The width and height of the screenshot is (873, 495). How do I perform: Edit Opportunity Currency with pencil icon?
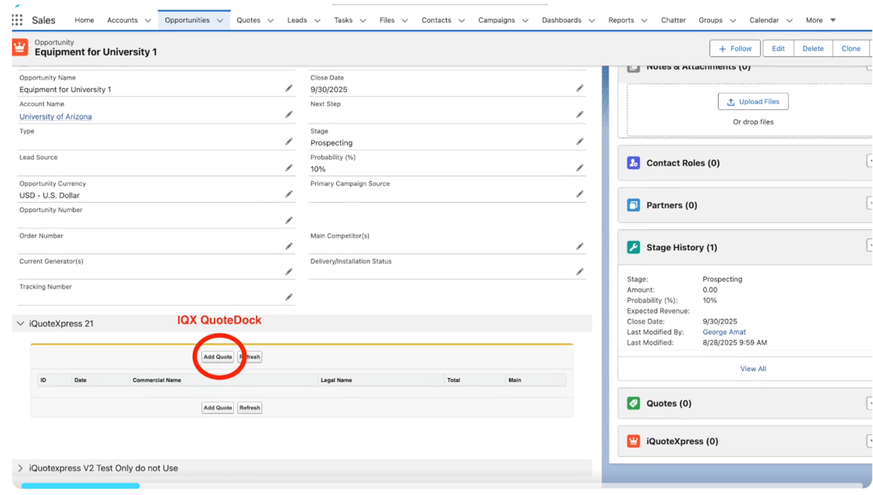288,194
